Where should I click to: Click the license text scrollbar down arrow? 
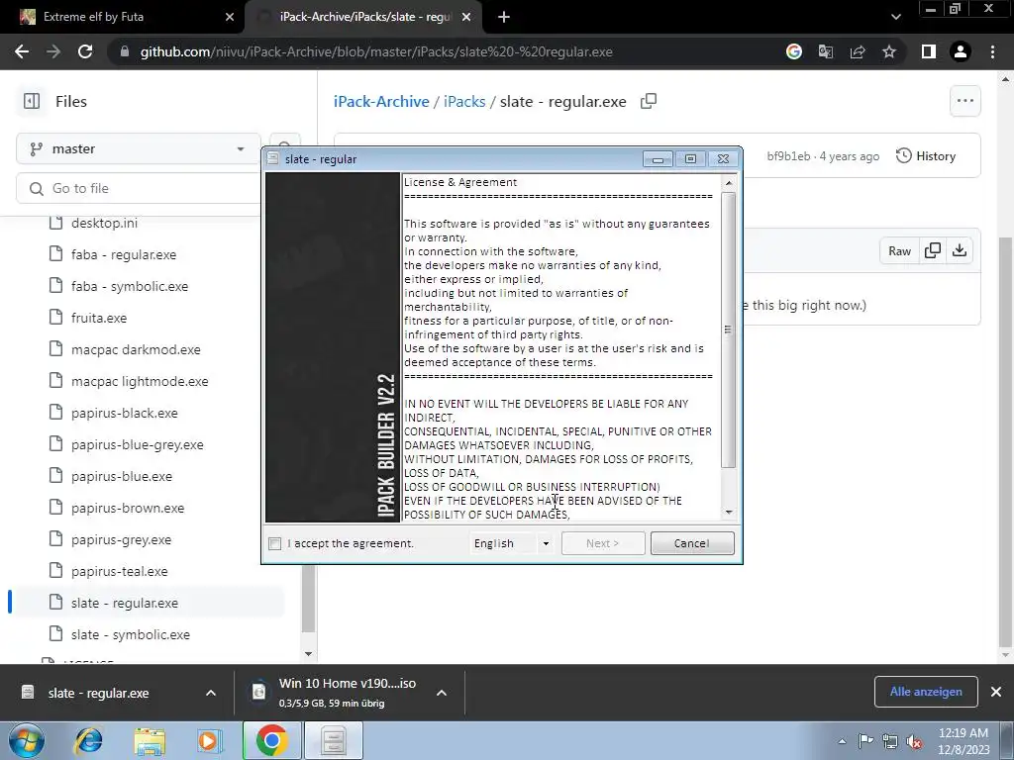pyautogui.click(x=729, y=513)
